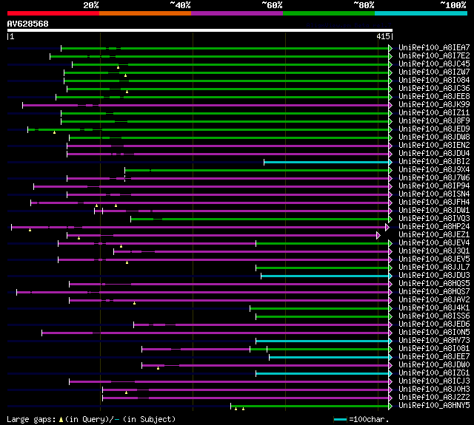Select the UniRef100_A8JFH4 label
Image resolution: width=474 pixels, height=425 pixels.
pos(434,203)
